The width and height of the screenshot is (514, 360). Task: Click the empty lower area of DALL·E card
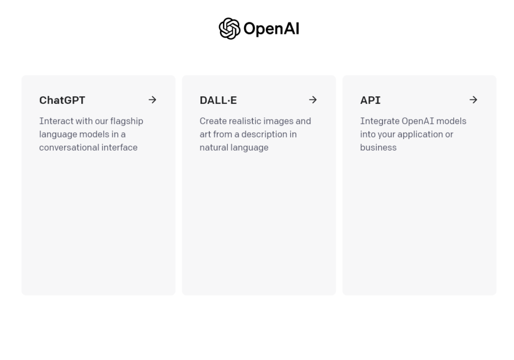click(259, 226)
